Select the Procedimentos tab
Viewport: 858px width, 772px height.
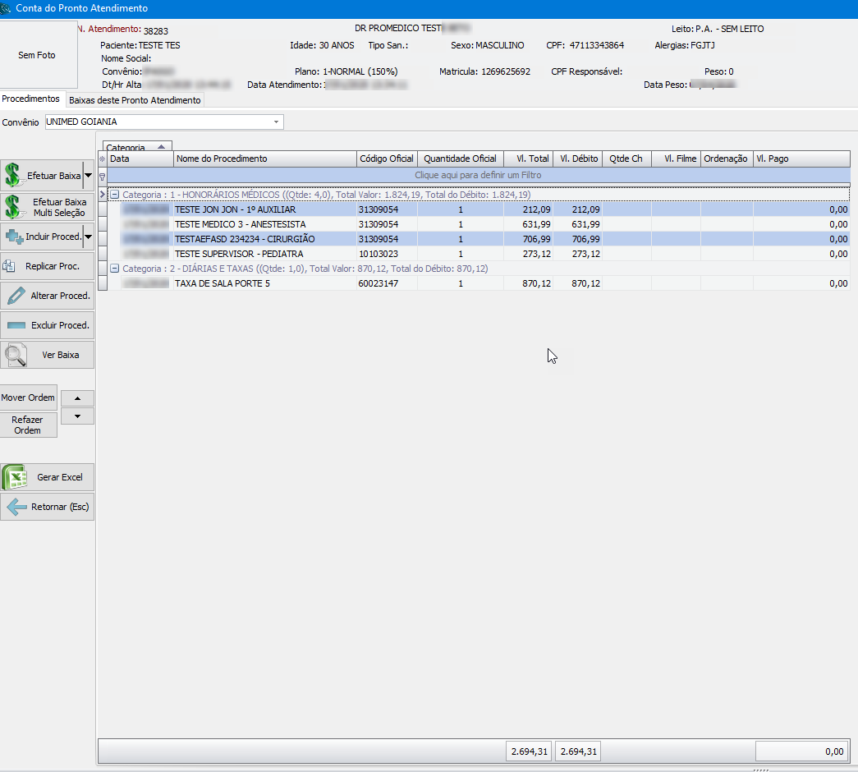click(31, 99)
